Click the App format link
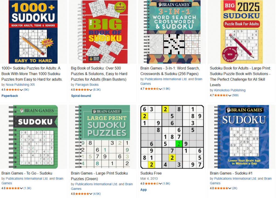The width and height of the screenshot is (276, 198). click(144, 190)
